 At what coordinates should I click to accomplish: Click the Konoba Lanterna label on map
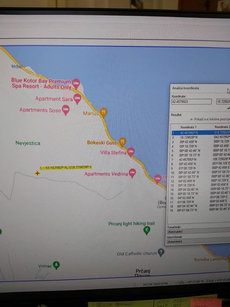[210, 259]
